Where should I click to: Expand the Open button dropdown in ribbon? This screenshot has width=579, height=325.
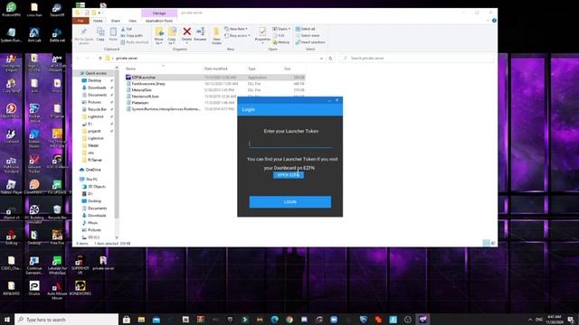(281, 29)
